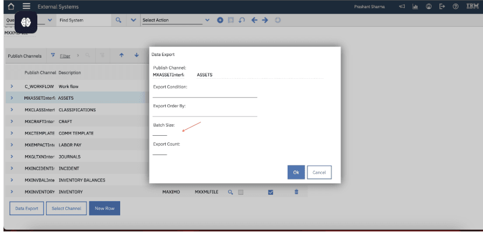Expand the MXINCIDENTInterface INCIDENT row
The image size is (483, 232).
[12, 168]
